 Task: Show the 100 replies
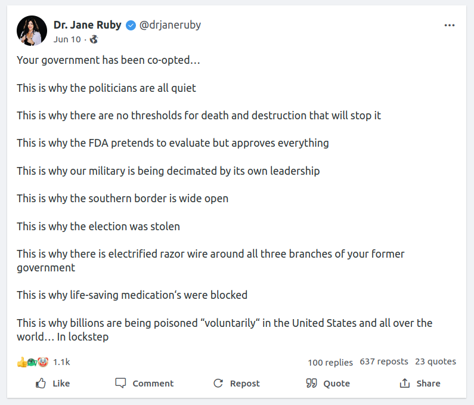pos(330,362)
